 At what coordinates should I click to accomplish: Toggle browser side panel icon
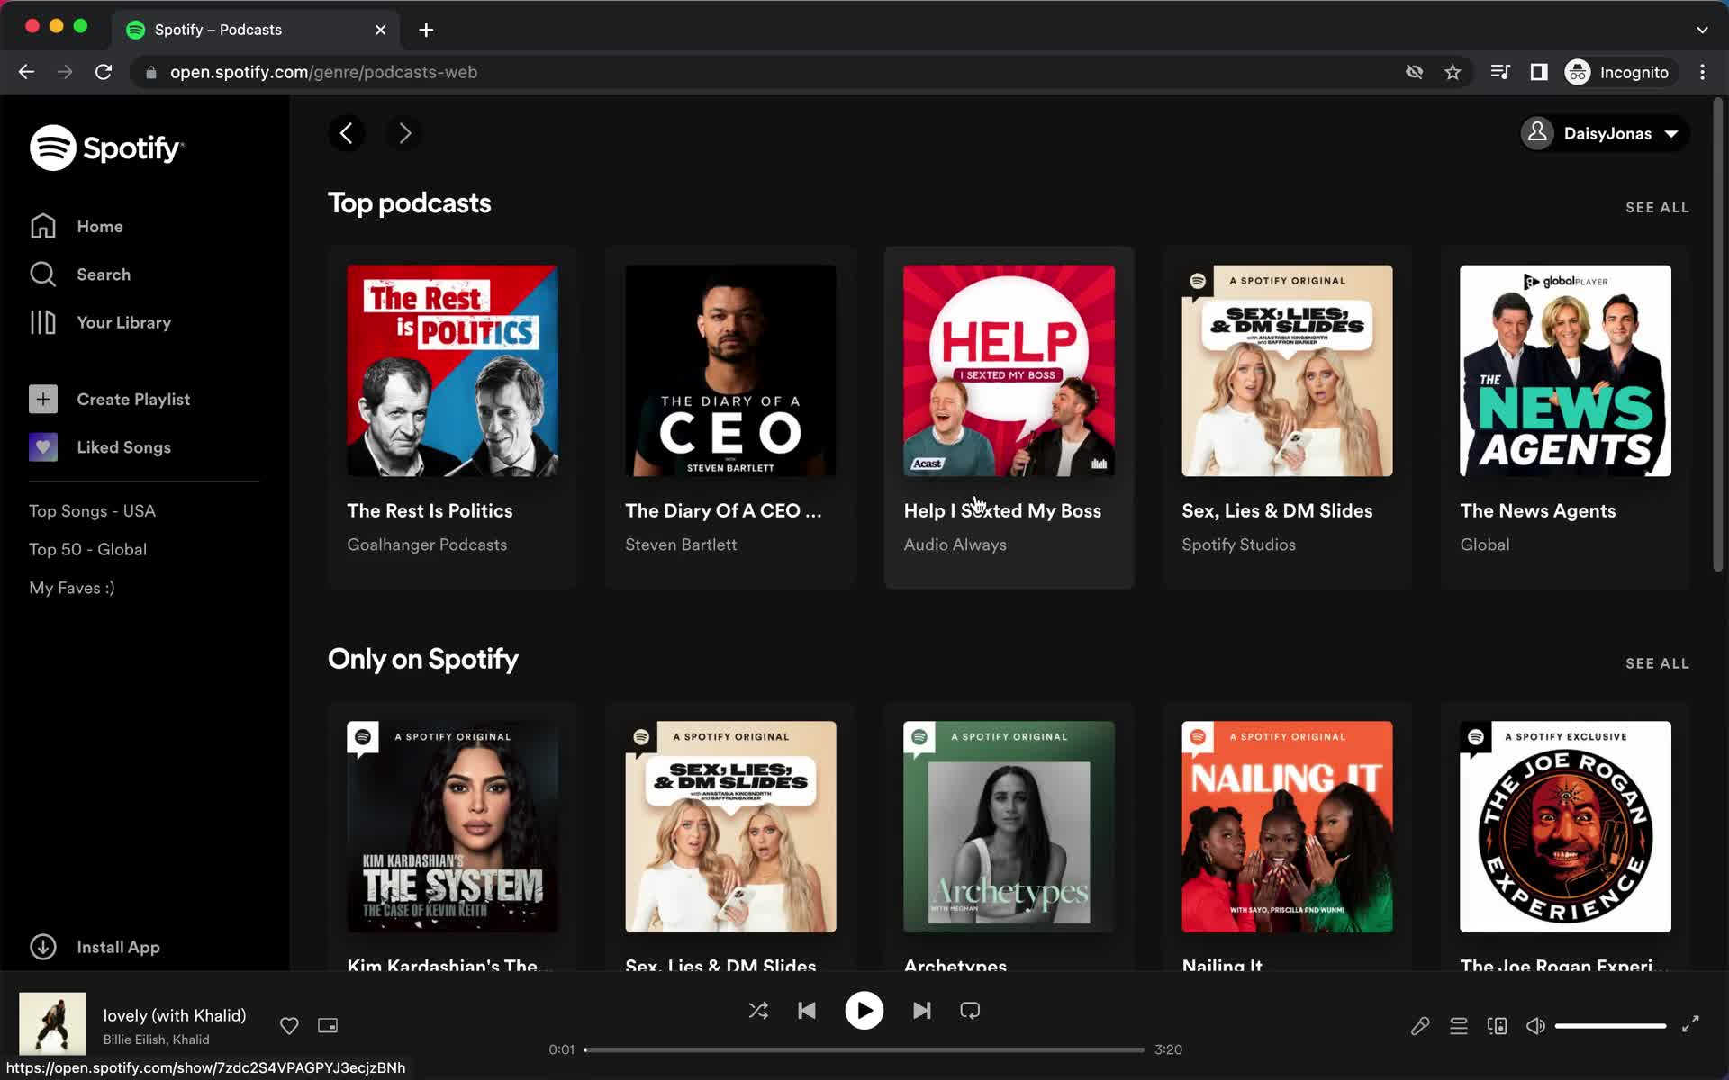(x=1539, y=72)
